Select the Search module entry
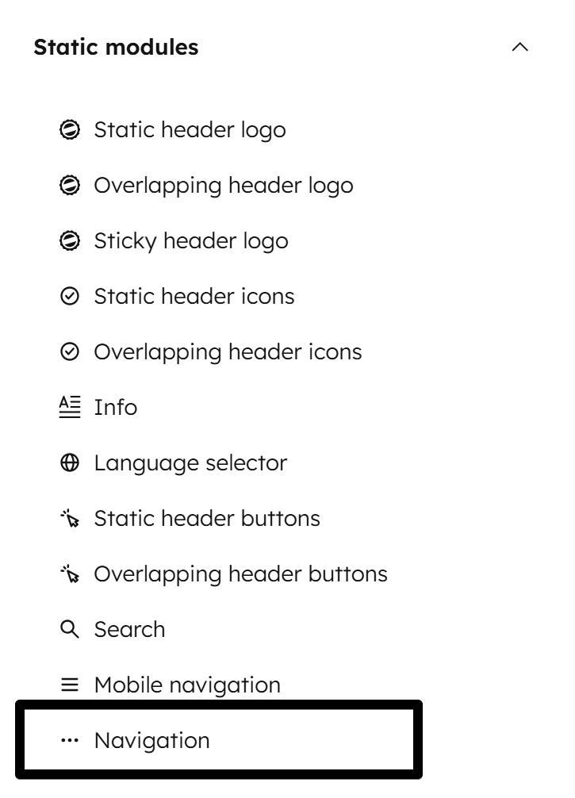Screen dimensions: 575x798 pyautogui.click(x=129, y=629)
